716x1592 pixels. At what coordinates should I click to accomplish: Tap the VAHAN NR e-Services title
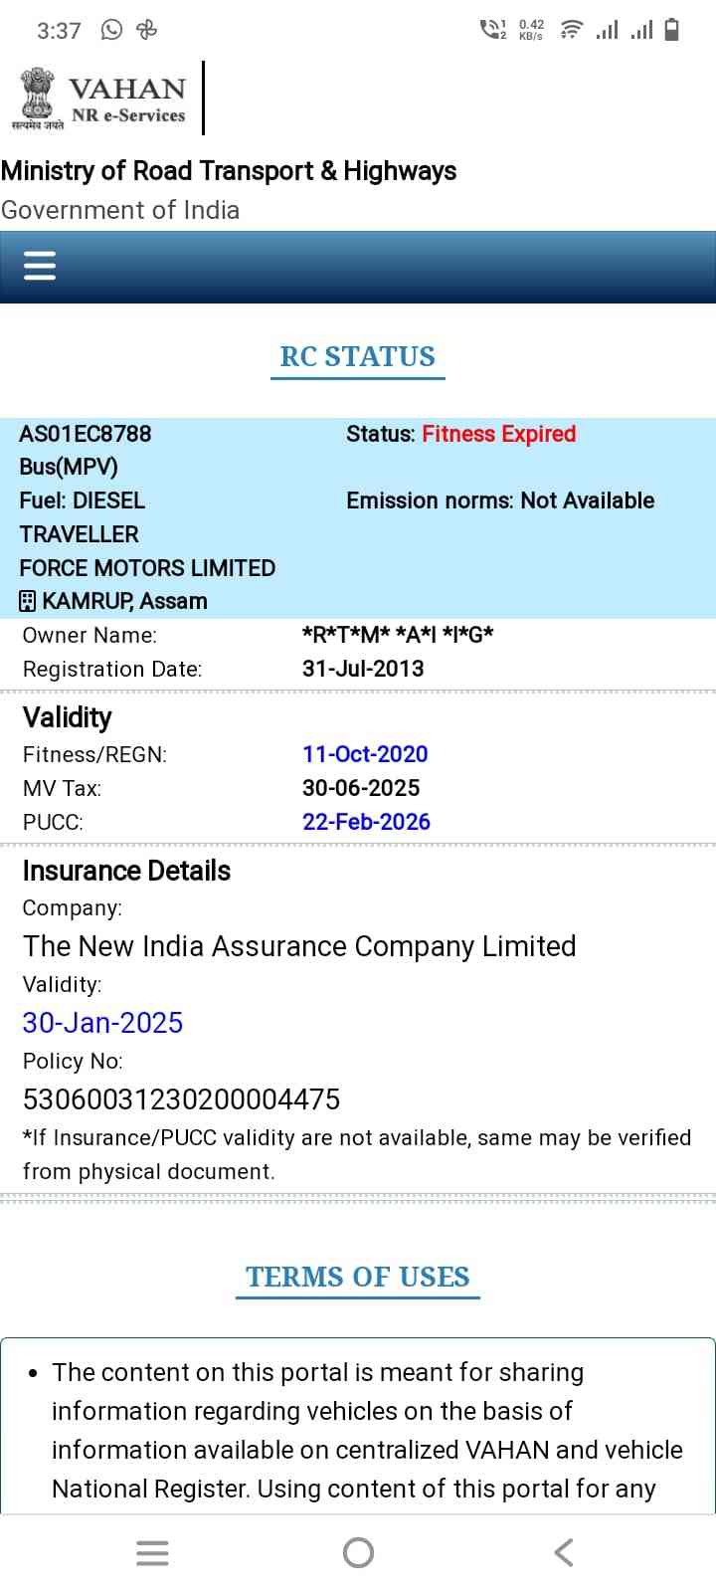(x=127, y=99)
